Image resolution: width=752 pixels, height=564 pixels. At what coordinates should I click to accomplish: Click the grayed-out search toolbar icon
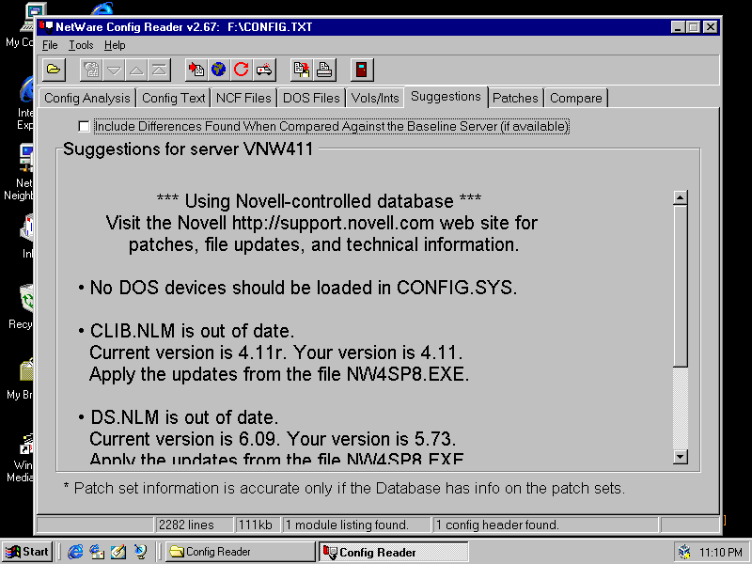(x=91, y=70)
